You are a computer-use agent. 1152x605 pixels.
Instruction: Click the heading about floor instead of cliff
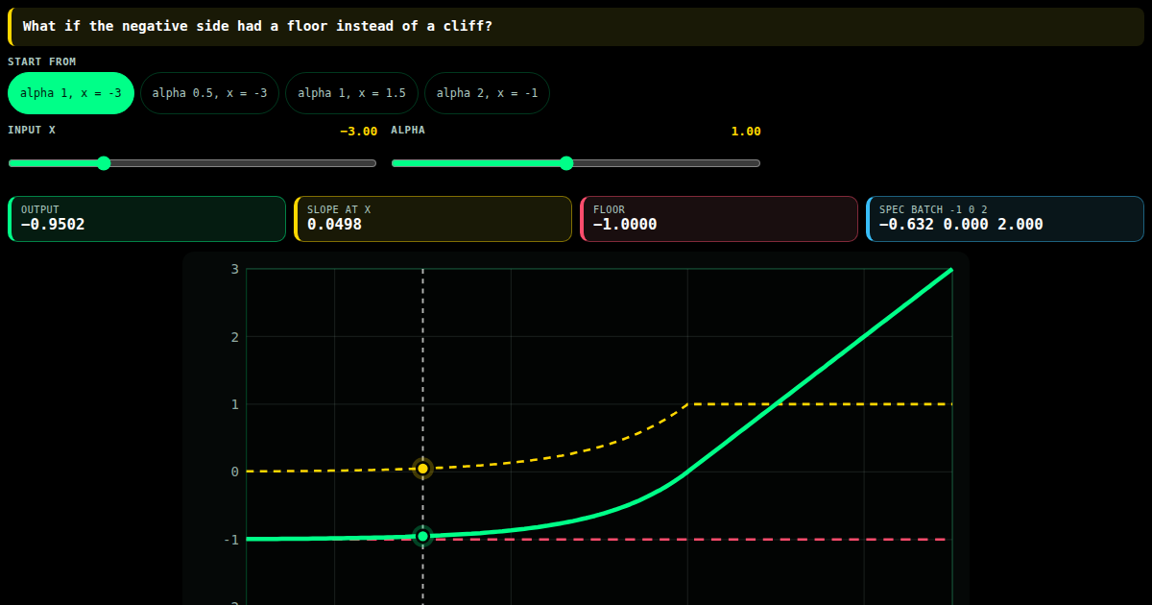(257, 26)
